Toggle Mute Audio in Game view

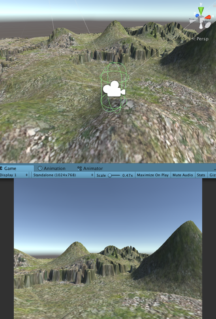point(183,175)
